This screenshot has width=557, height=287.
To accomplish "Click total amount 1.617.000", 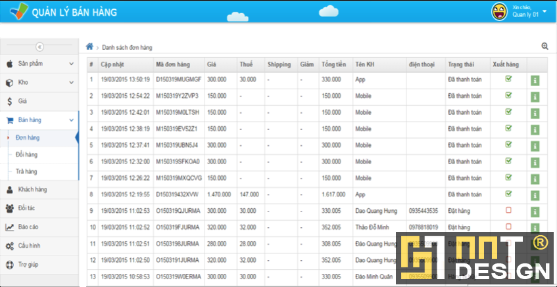I will coord(333,194).
